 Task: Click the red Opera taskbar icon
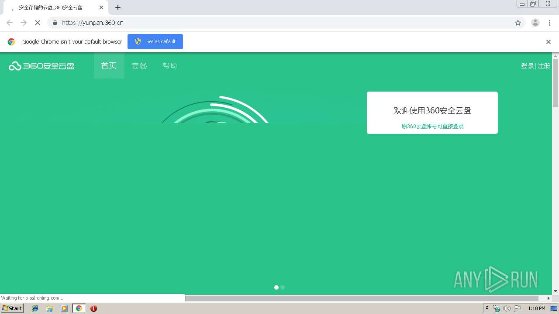[93, 308]
